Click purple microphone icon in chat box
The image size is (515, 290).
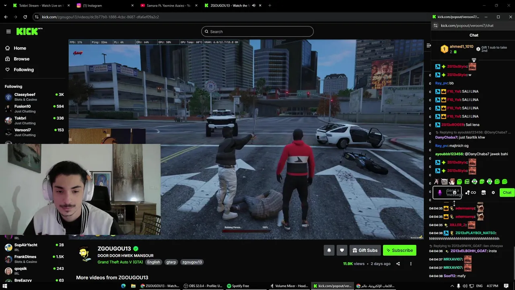tap(440, 193)
